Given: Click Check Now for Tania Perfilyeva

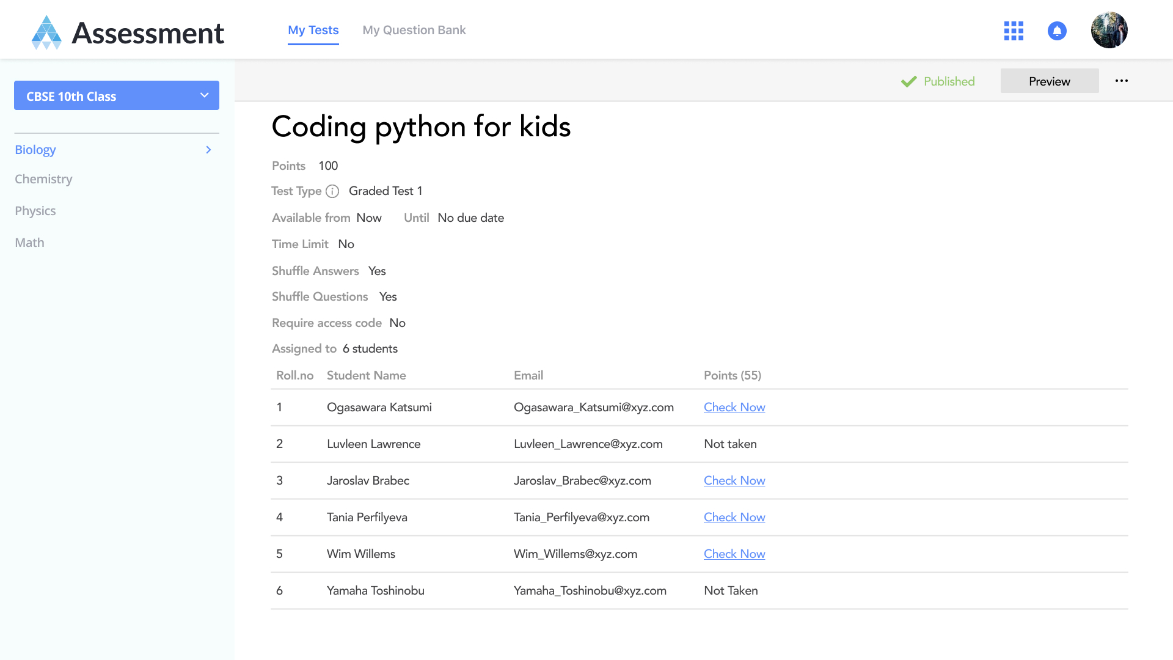Looking at the screenshot, I should point(734,517).
